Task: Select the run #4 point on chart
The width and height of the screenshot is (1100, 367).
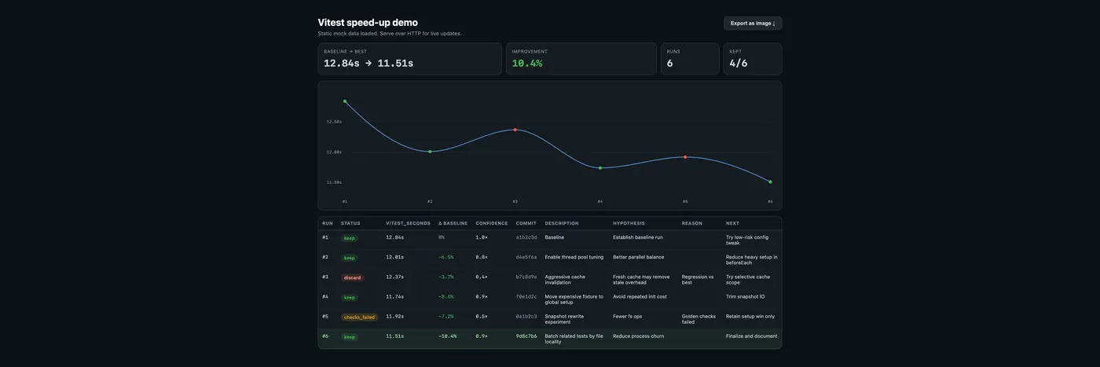Action: tap(600, 168)
